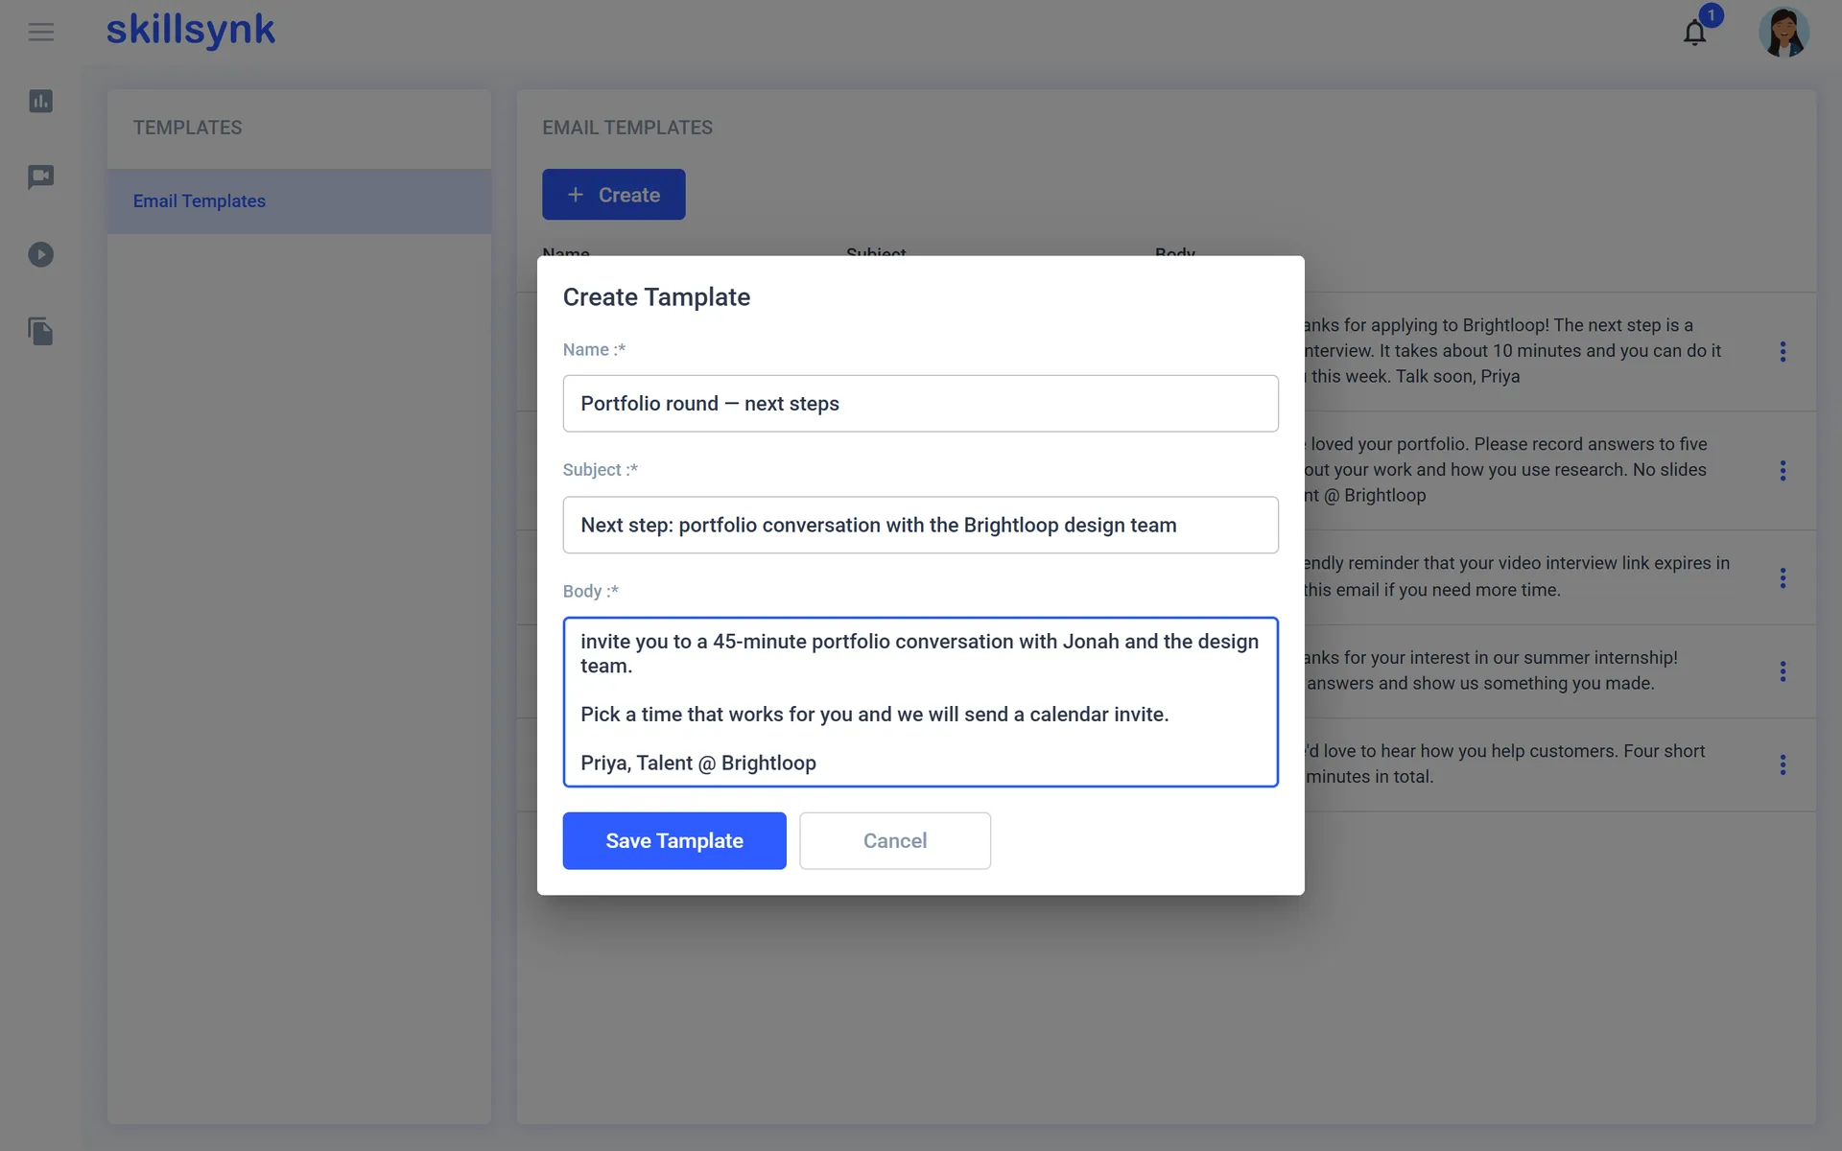The height and width of the screenshot is (1151, 1842).
Task: Click the 'Create Tamplate' dialog title
Action: click(656, 297)
